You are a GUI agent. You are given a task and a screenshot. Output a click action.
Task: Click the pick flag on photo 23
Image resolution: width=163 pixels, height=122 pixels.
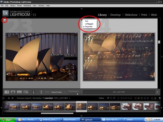[x=5, y=20]
